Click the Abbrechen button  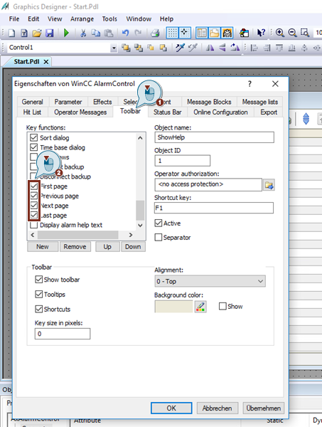[x=217, y=408]
